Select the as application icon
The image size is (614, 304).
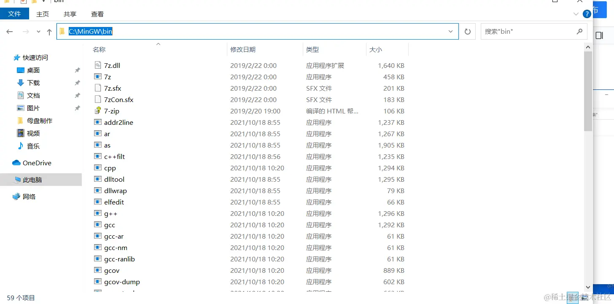click(97, 145)
